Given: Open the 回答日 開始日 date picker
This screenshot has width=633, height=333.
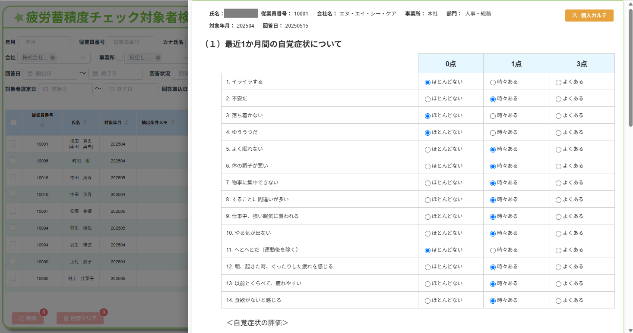Looking at the screenshot, I should 50,74.
